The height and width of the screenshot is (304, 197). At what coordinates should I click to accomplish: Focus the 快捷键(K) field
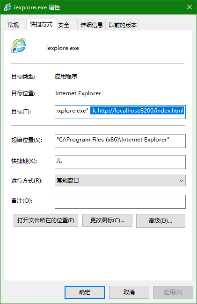click(x=120, y=162)
